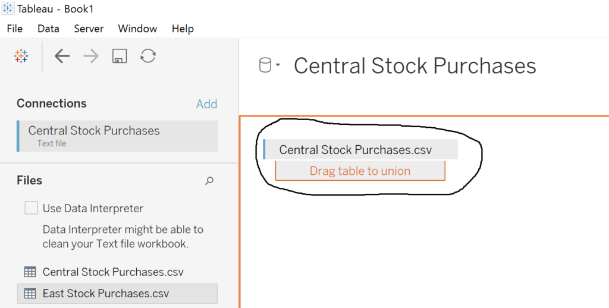609x308 pixels.
Task: Click the Tableau app icon in title bar
Action: click(7, 8)
